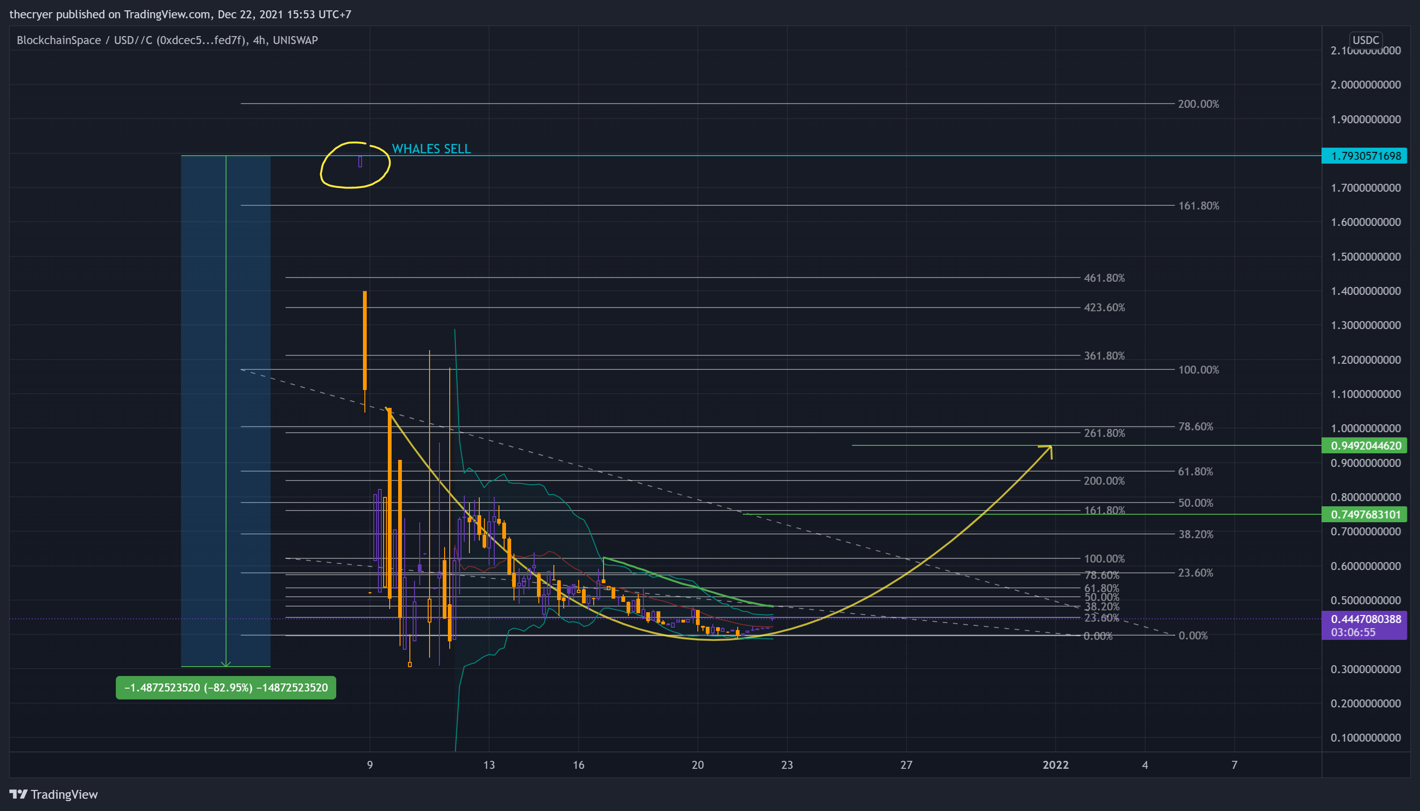
Task: Click the 2.0000000000 price axis value
Action: (x=1366, y=85)
